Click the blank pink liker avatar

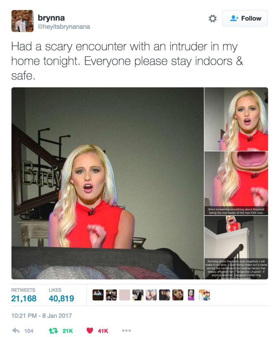coord(124,295)
